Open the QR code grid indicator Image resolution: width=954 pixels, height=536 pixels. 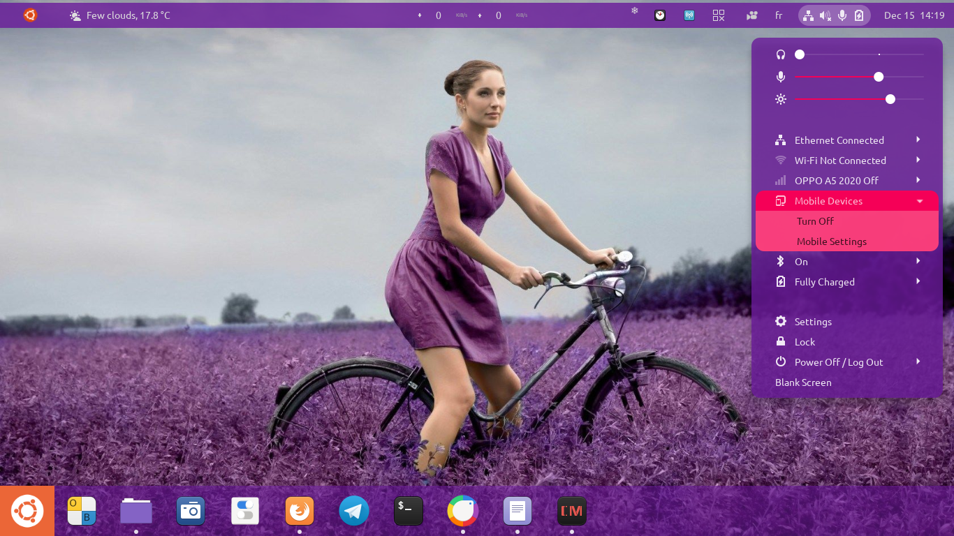pos(719,15)
